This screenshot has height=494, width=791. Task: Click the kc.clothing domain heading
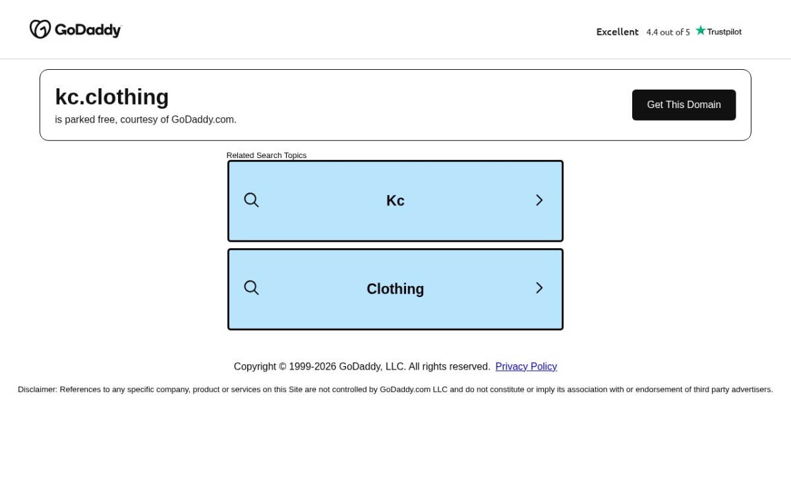(112, 97)
